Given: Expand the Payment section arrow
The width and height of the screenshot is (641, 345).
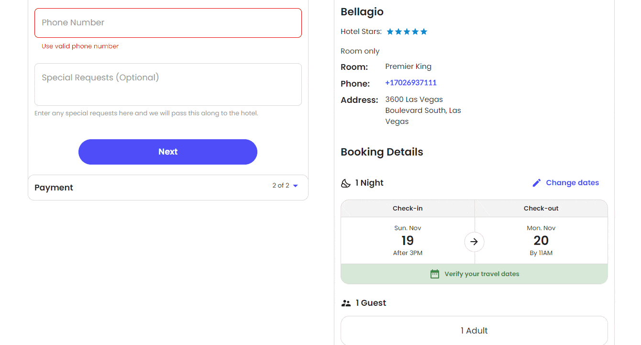Looking at the screenshot, I should (296, 186).
